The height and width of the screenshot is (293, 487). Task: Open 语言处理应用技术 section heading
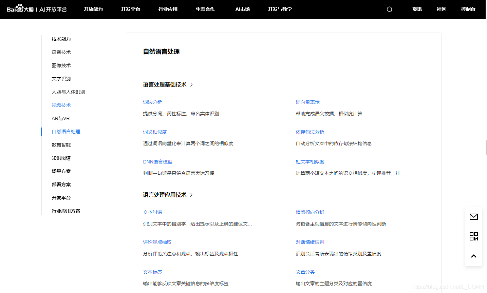tap(165, 195)
